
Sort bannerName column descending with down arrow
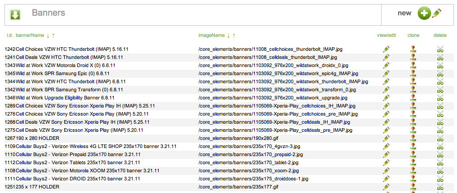(x=48, y=35)
